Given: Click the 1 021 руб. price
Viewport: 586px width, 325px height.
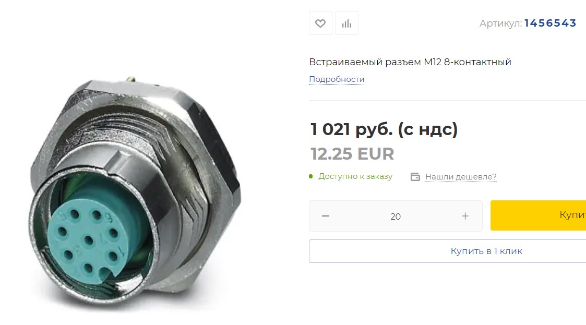Looking at the screenshot, I should point(384,129).
